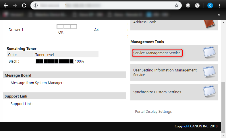Image resolution: width=226 pixels, height=138 pixels.
Task: Click the black toner level bar
Action: [x=55, y=61]
